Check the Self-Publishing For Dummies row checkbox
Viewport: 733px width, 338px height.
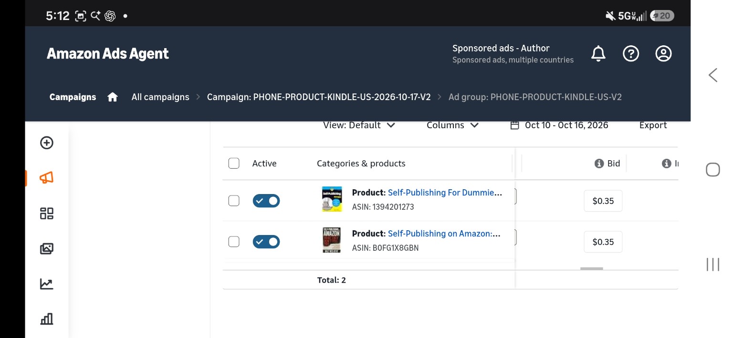coord(234,201)
